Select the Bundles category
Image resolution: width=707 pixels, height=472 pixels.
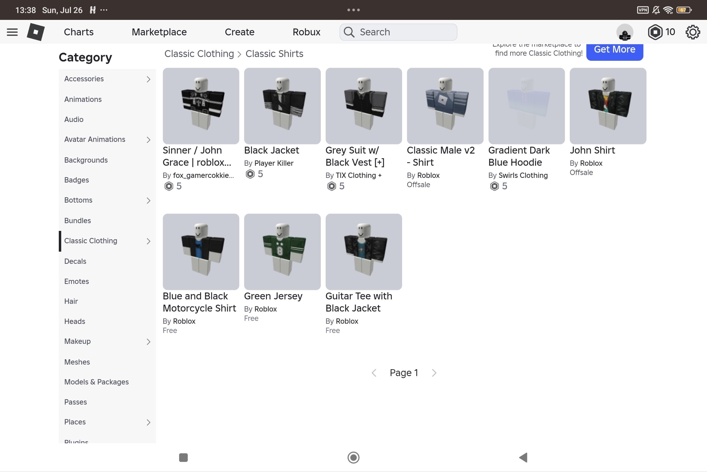[107, 220]
